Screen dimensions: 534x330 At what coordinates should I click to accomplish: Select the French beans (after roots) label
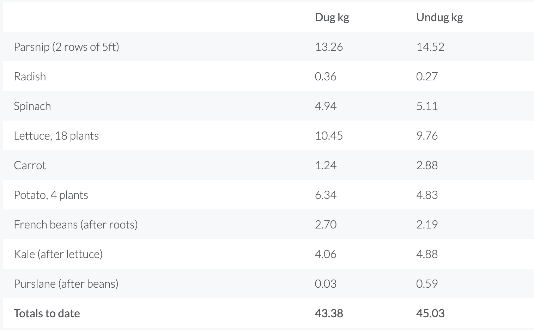click(x=76, y=225)
